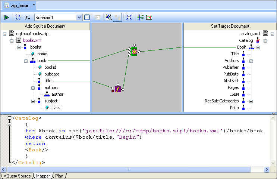Click the dashed-arrows mapping toolbar icon

tap(18, 17)
